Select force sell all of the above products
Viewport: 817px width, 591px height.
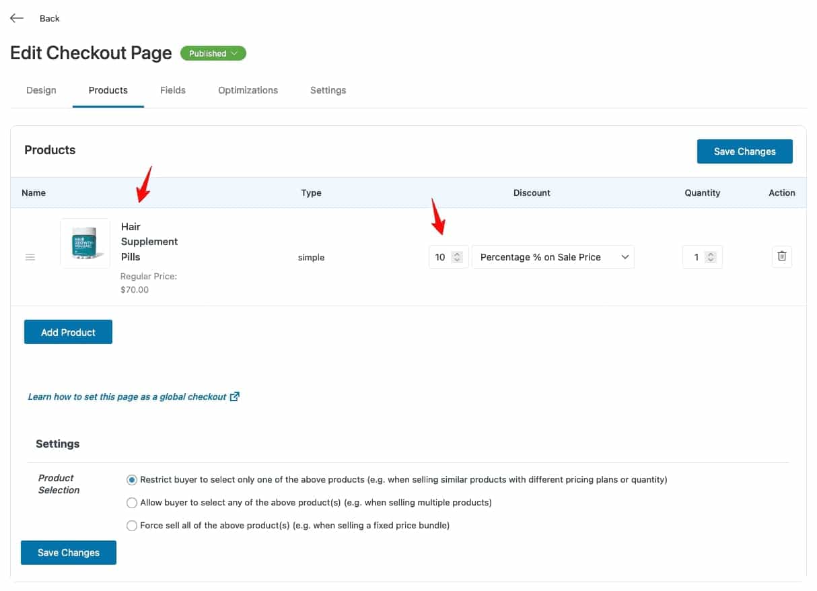(x=132, y=525)
